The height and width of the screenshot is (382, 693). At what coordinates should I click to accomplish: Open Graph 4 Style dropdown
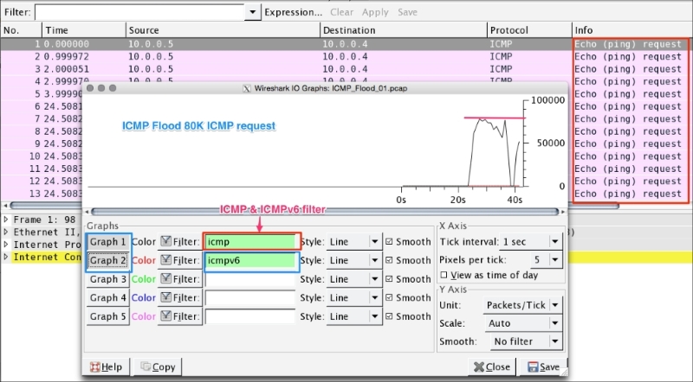pyautogui.click(x=354, y=298)
